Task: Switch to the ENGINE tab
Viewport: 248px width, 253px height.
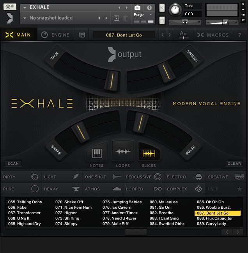Action: (x=55, y=35)
